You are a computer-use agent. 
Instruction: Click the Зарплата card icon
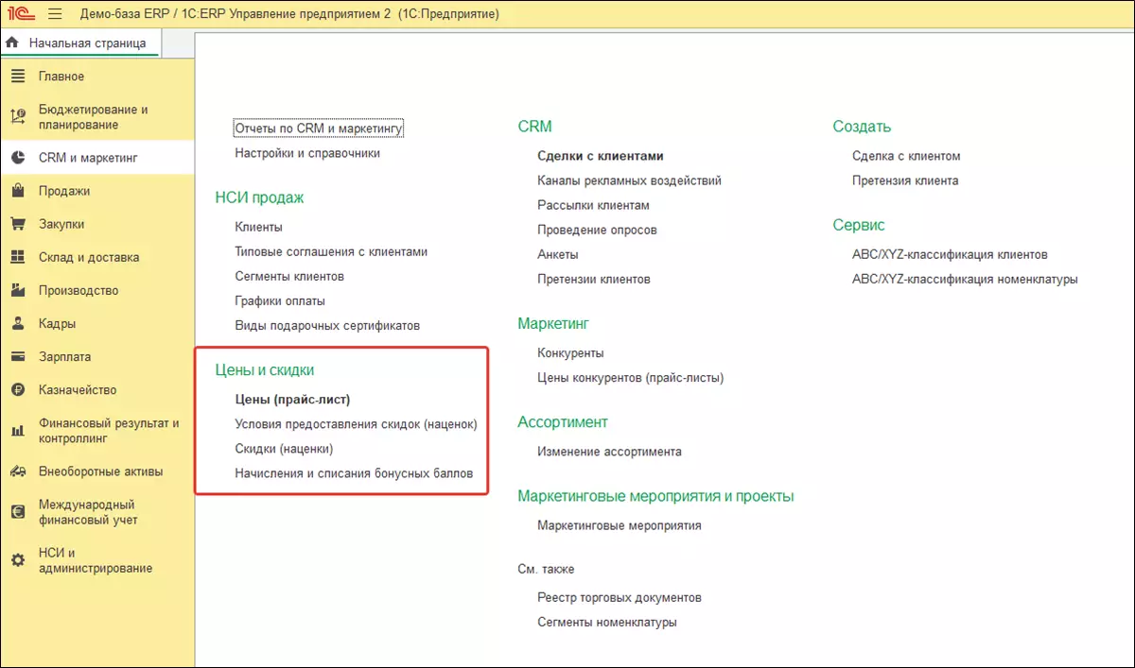click(18, 357)
